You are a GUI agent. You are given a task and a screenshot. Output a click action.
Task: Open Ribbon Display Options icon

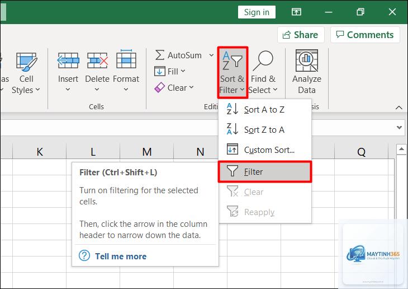(x=296, y=12)
